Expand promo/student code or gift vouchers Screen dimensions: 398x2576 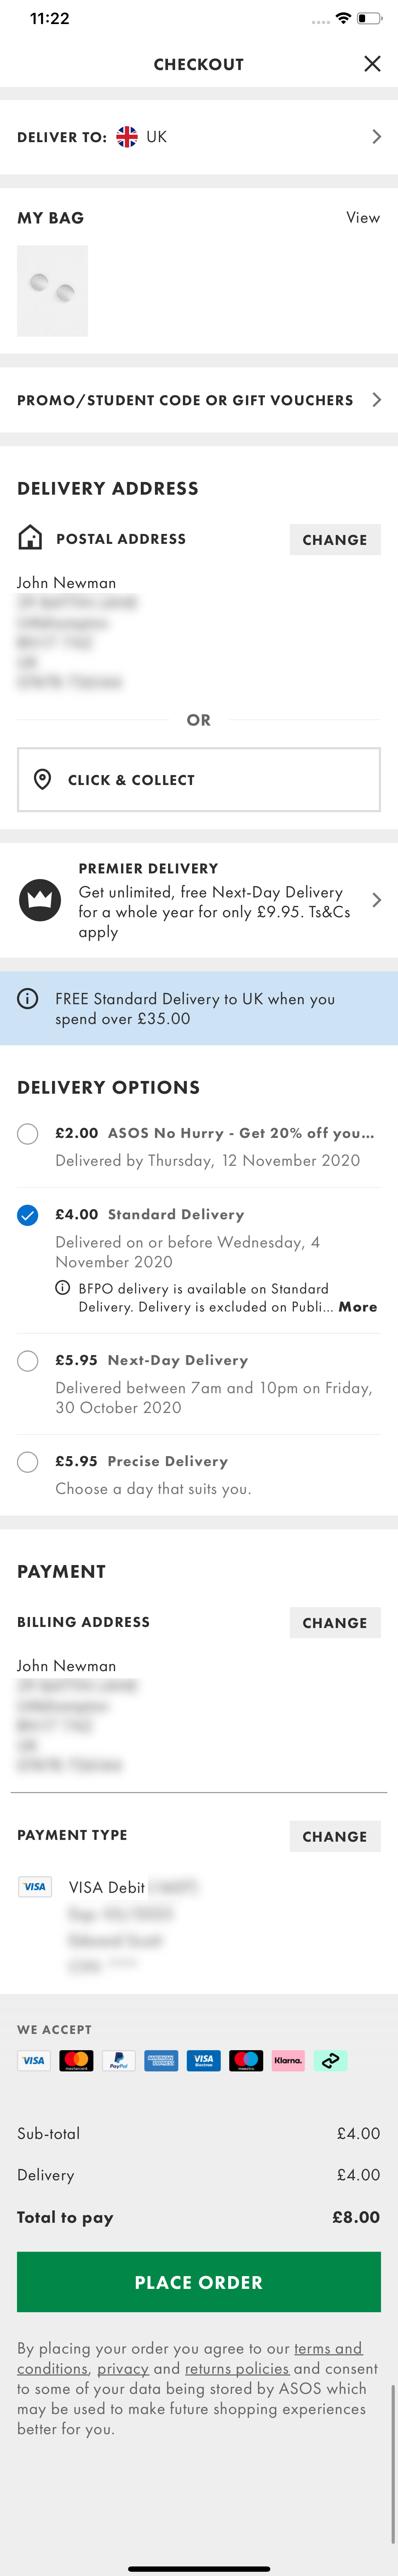[x=376, y=400]
